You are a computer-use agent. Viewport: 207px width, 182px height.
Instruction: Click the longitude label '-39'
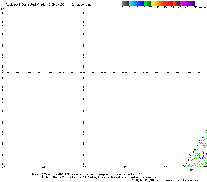point(83,167)
